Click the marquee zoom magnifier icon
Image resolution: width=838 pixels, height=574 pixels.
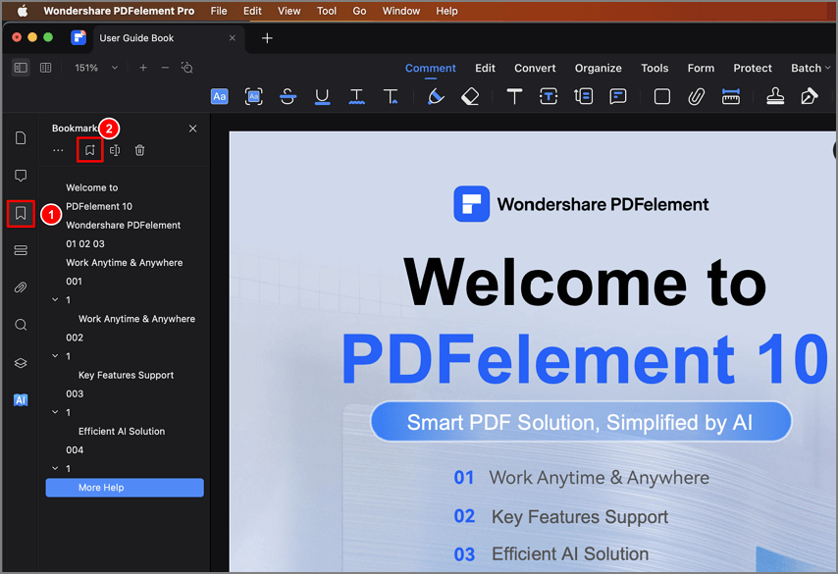[x=187, y=68]
